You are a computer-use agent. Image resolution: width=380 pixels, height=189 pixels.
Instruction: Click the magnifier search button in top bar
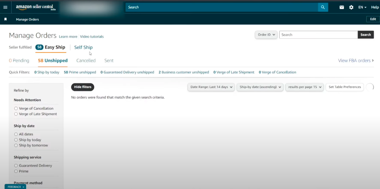(x=323, y=7)
